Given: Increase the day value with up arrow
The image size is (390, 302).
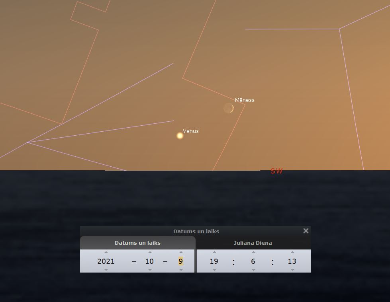Looking at the screenshot, I should 181,252.
